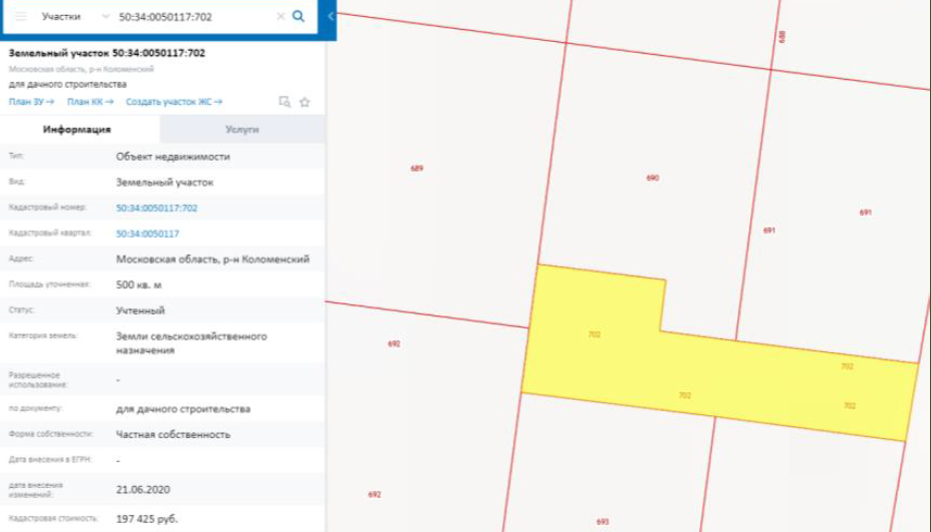Click parcel 690 on the map

tap(652, 178)
